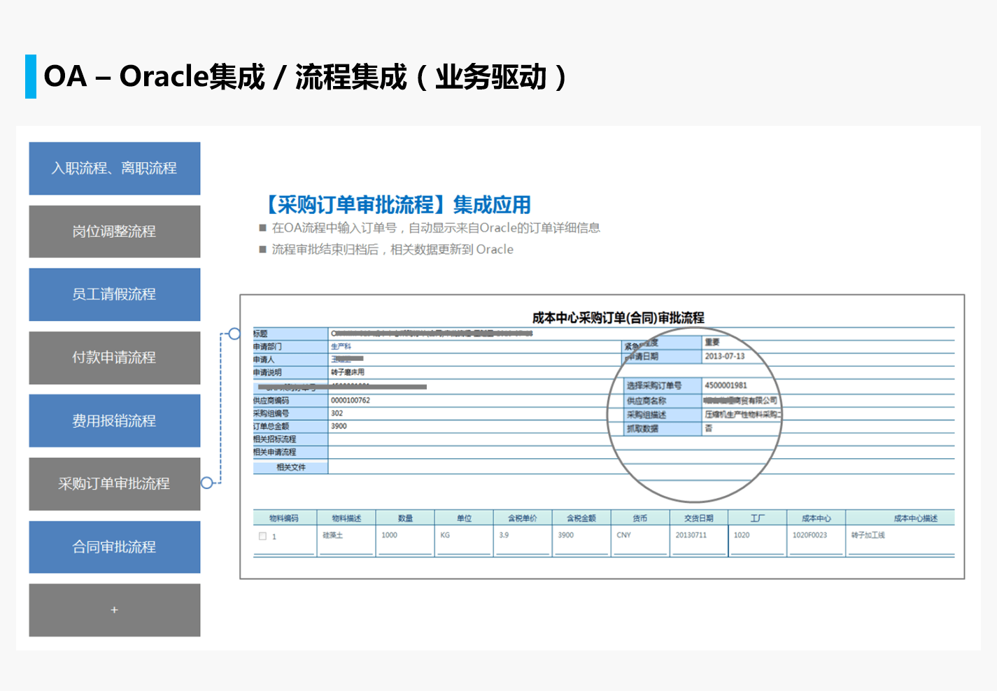This screenshot has height=691, width=997.
Task: Click the 供应商编码 field 0000100762
Action: coord(351,401)
